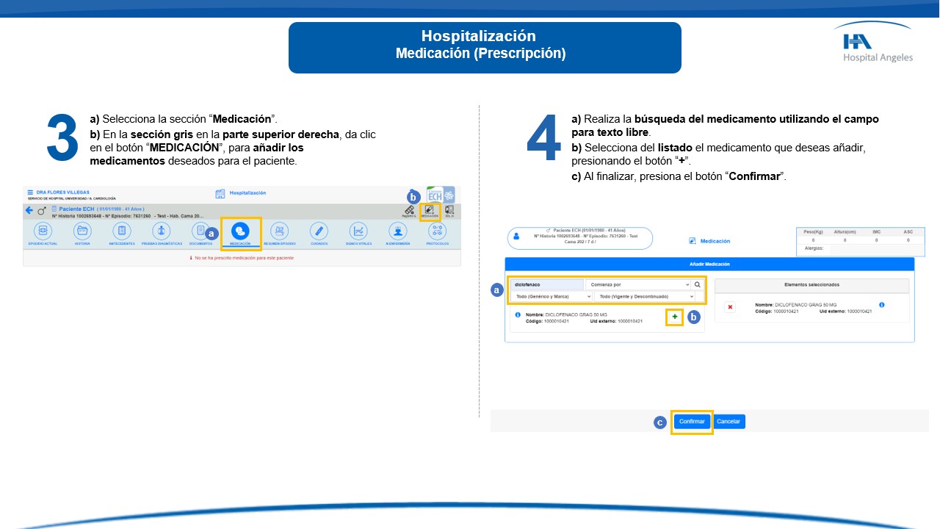This screenshot has height=529, width=940.
Task: Click the blue back arrow icon
Action: click(29, 211)
